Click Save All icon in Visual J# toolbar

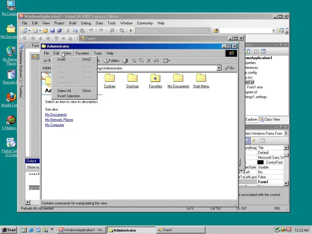pos(59,30)
